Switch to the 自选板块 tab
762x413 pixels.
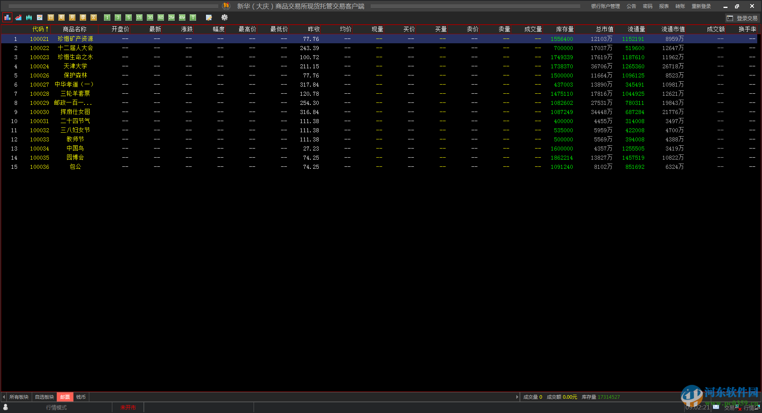[x=44, y=397]
